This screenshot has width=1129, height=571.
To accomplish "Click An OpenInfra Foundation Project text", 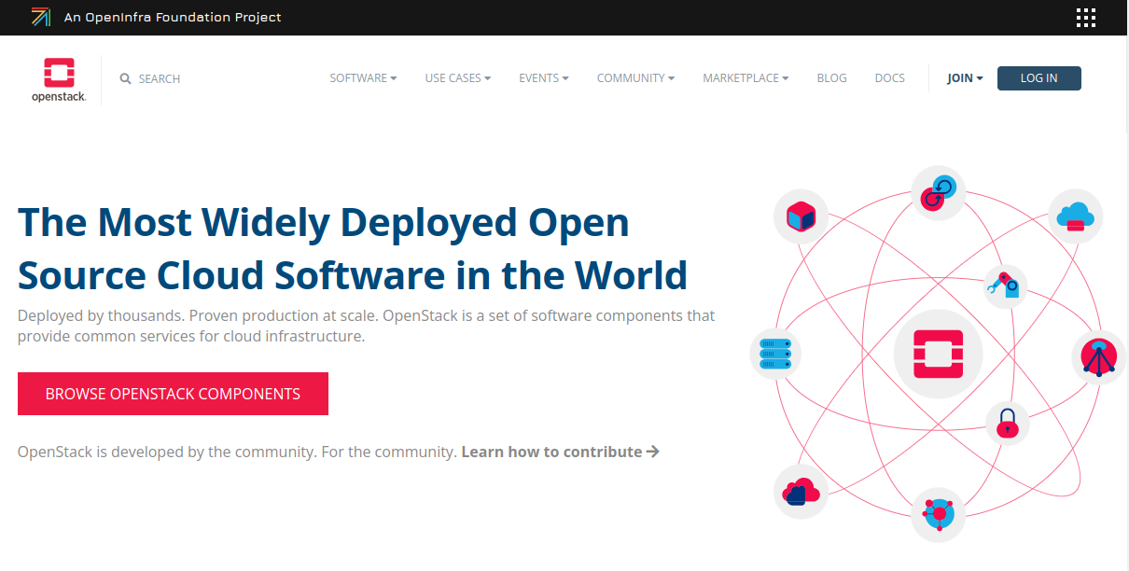I will click(x=173, y=17).
